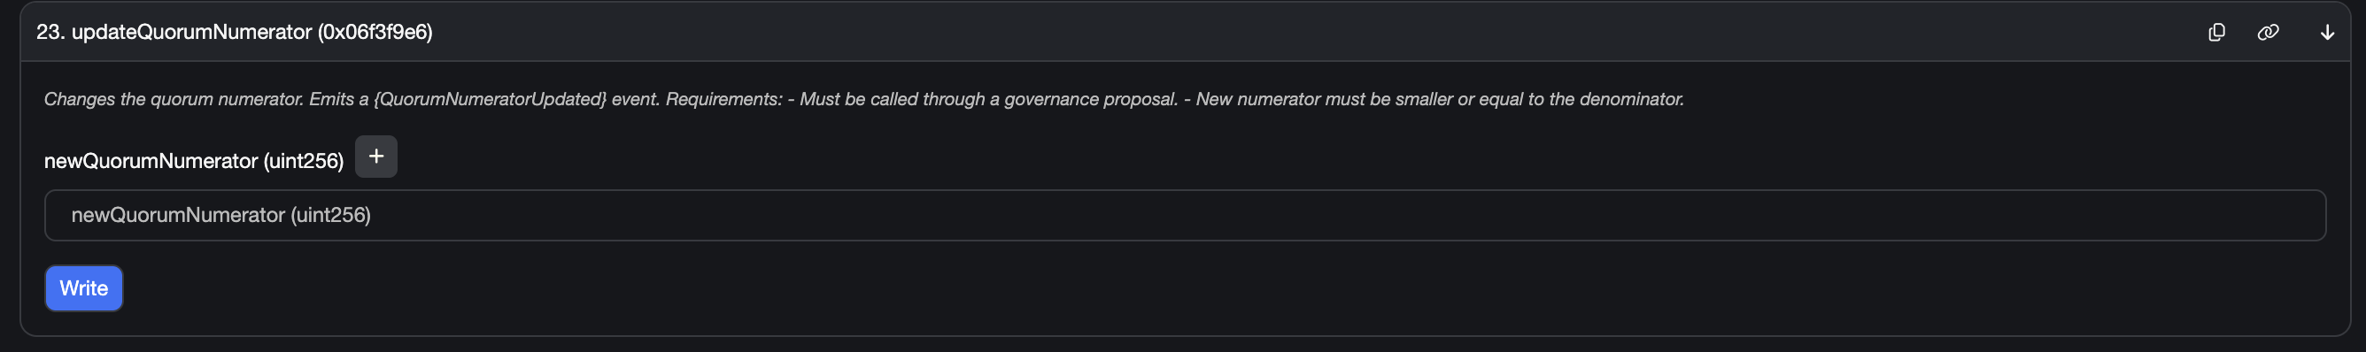Click the blue Write button label
This screenshot has width=2366, height=352.
83,287
